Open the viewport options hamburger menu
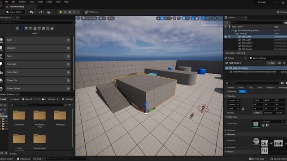This screenshot has width=287, height=161. coord(78,18)
